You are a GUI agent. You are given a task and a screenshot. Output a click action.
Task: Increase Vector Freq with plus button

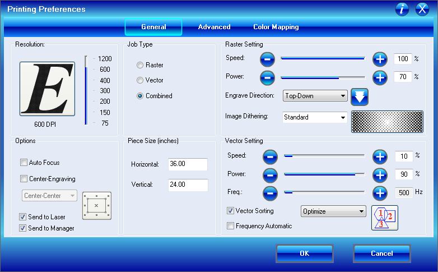point(380,193)
